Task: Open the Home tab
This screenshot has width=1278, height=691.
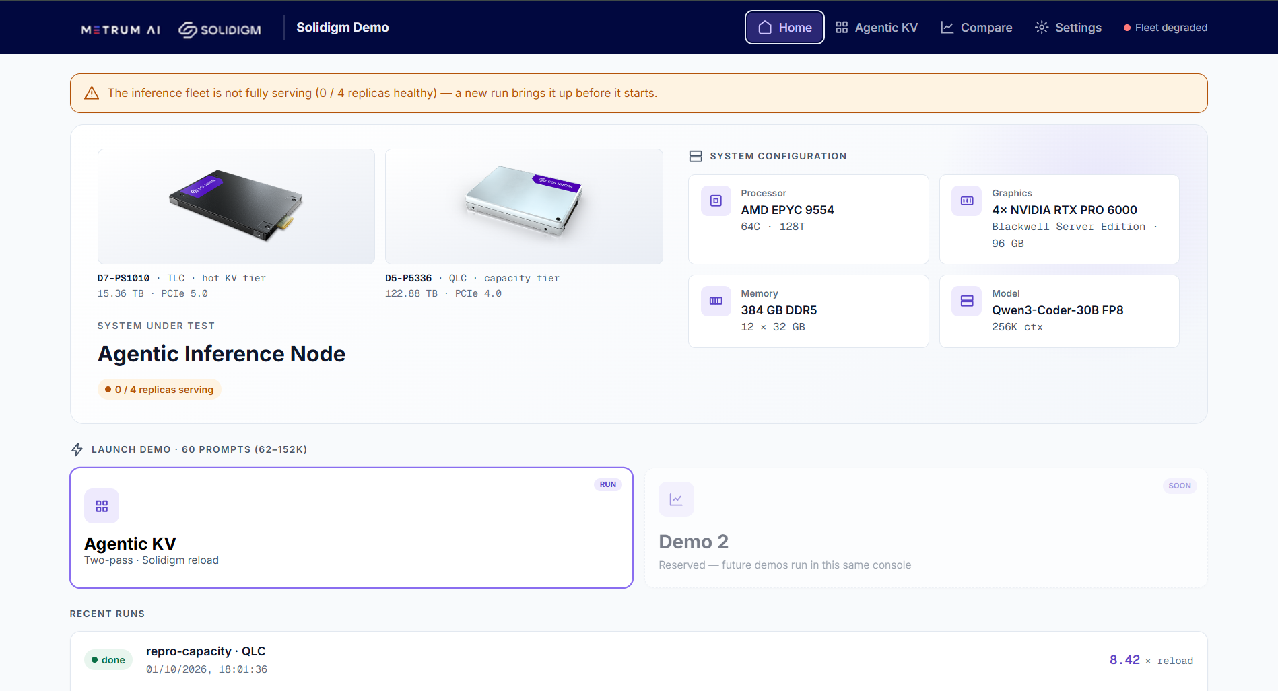Action: coord(784,28)
